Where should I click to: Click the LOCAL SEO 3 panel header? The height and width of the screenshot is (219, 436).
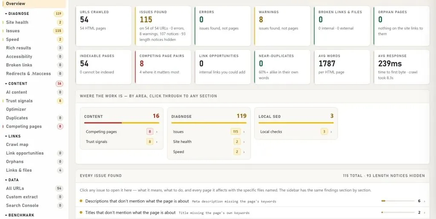[x=296, y=116]
